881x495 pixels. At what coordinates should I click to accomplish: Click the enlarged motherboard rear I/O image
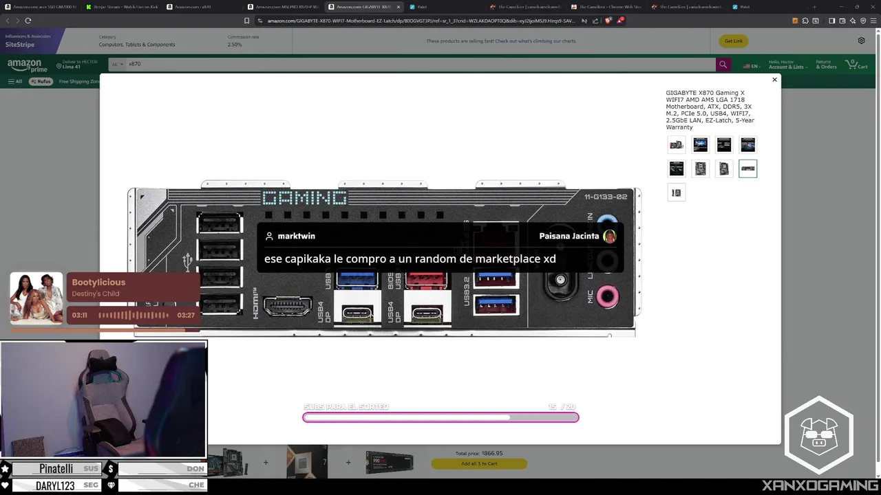(x=384, y=258)
